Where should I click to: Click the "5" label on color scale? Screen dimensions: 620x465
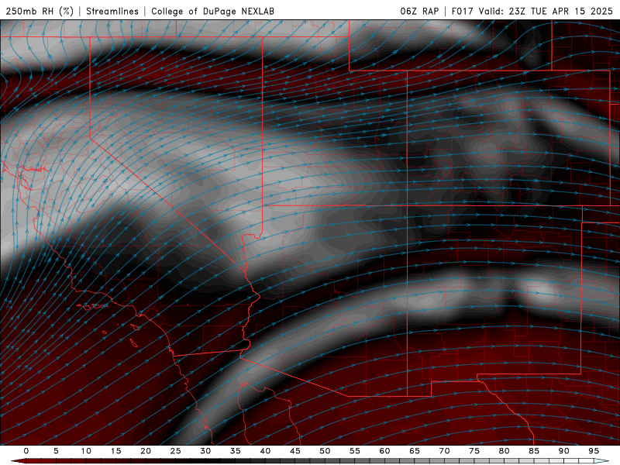click(56, 451)
